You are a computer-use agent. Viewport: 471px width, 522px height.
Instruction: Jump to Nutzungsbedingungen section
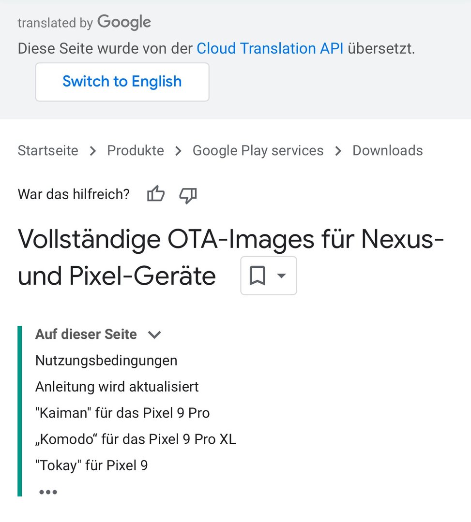(106, 361)
